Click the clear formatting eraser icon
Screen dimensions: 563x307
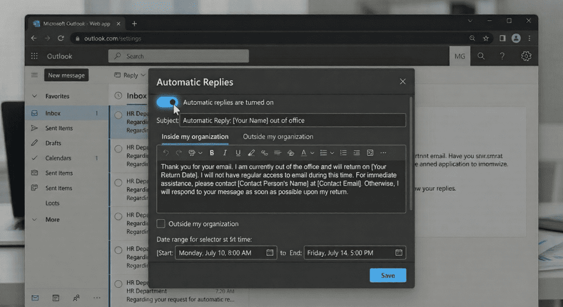(290, 153)
